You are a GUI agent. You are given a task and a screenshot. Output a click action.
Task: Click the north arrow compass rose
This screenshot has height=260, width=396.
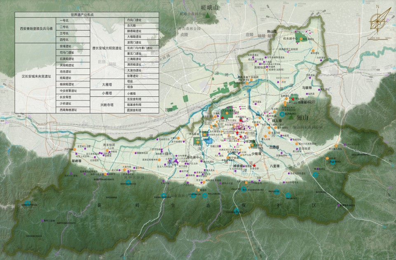click(x=377, y=21)
